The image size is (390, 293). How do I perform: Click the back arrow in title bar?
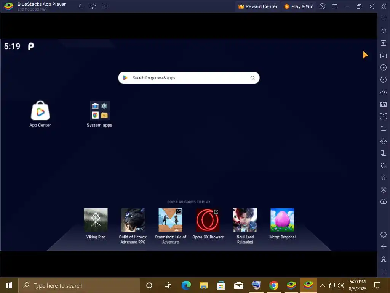(82, 6)
